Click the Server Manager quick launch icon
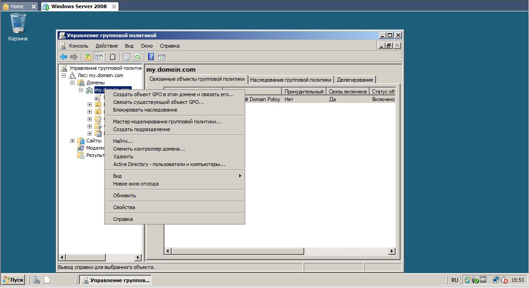This screenshot has width=529, height=288. pyautogui.click(x=36, y=280)
